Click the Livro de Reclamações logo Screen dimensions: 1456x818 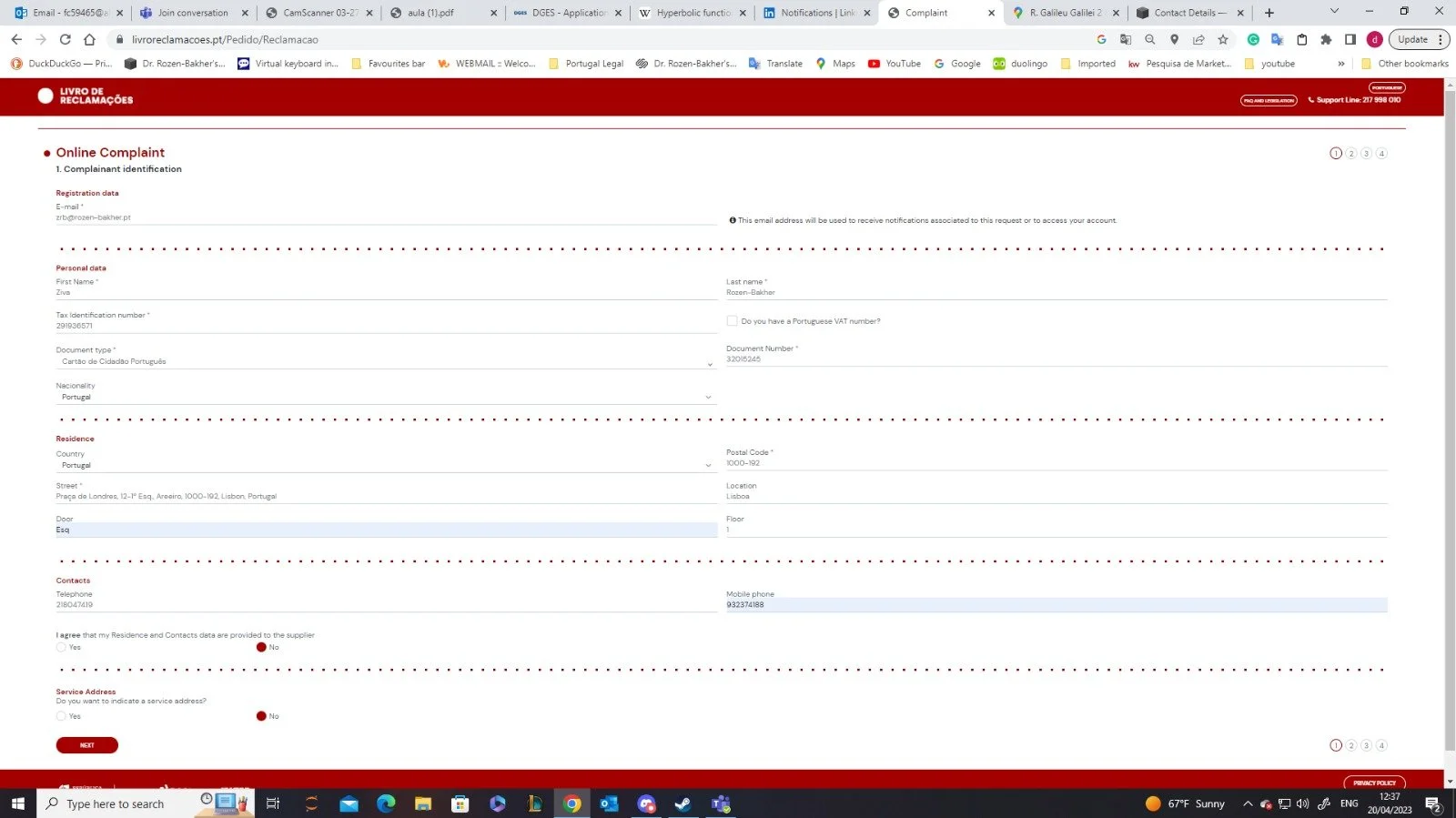(x=86, y=96)
